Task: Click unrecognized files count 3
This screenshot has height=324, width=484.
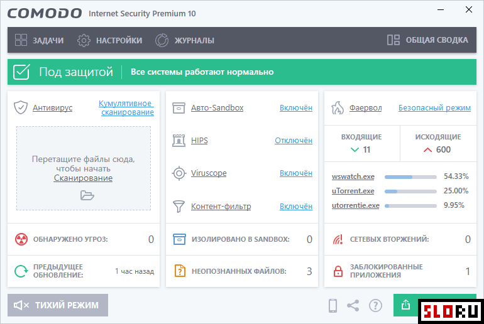Action: tap(309, 271)
